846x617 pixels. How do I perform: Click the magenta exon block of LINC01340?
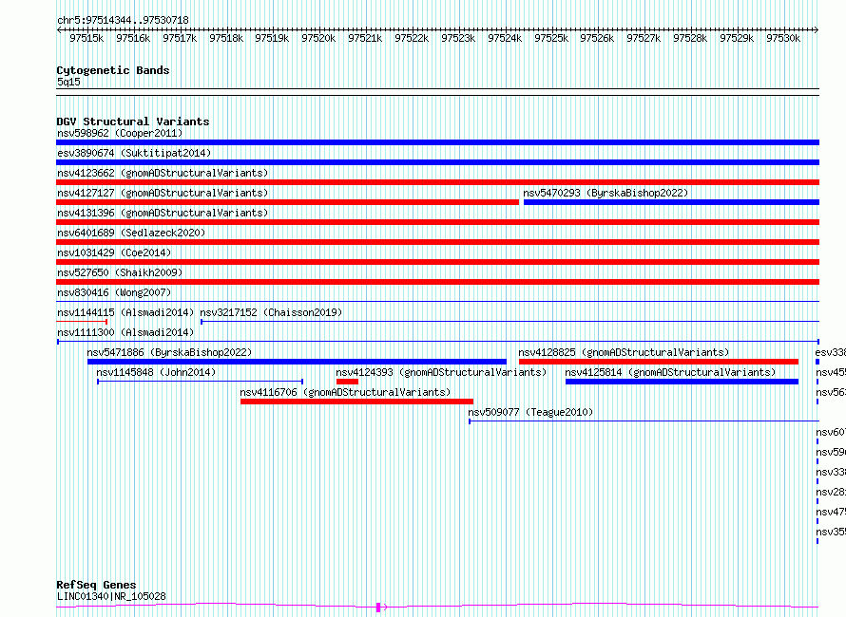(x=378, y=608)
